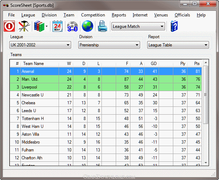Click the W column header
The image size is (219, 180).
(66, 64)
